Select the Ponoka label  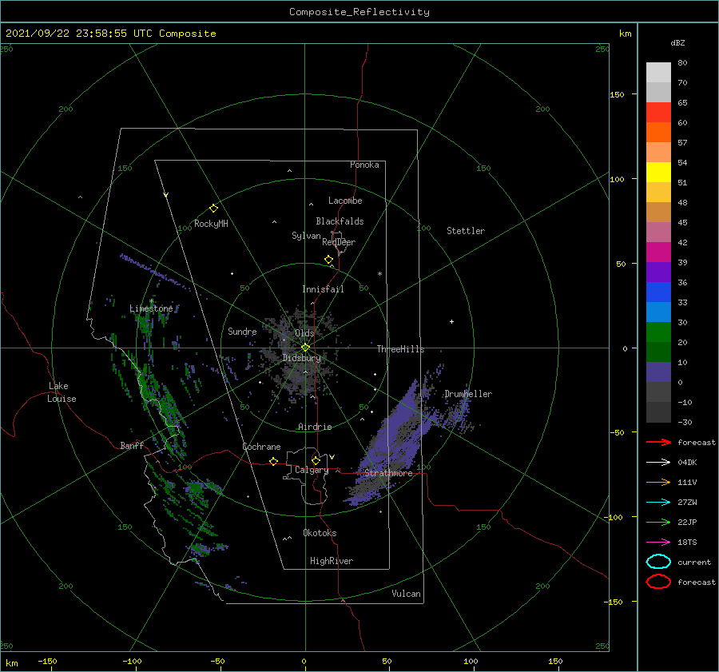(364, 165)
